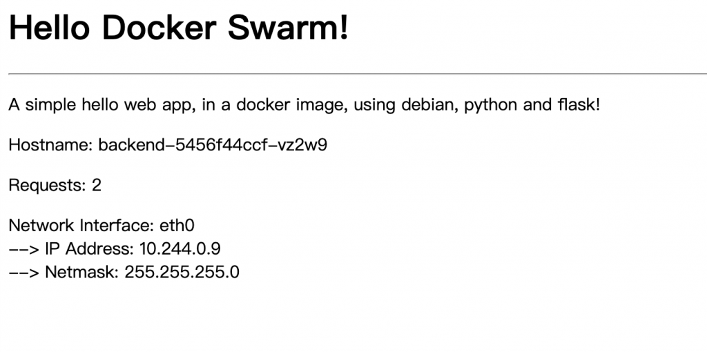Click the netmask value 255.255.255.0
The width and height of the screenshot is (707, 352).
point(182,272)
